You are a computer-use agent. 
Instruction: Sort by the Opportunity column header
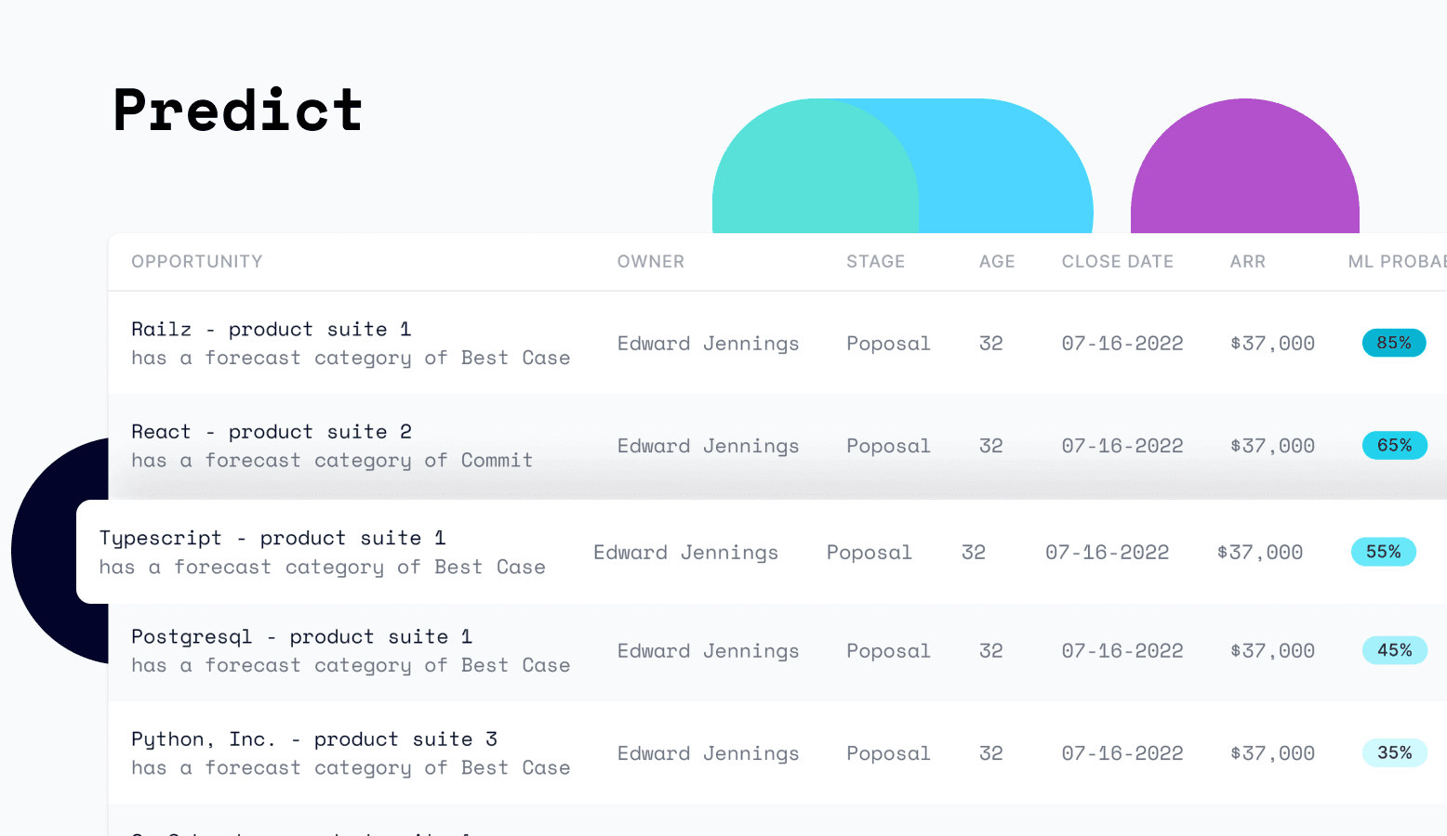pos(197,262)
